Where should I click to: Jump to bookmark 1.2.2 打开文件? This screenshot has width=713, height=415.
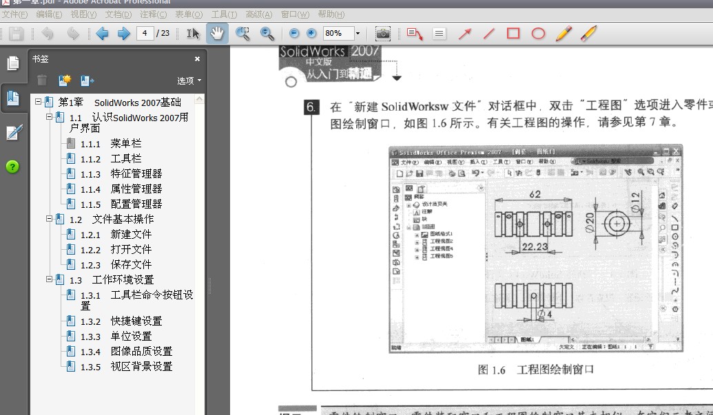pos(116,250)
